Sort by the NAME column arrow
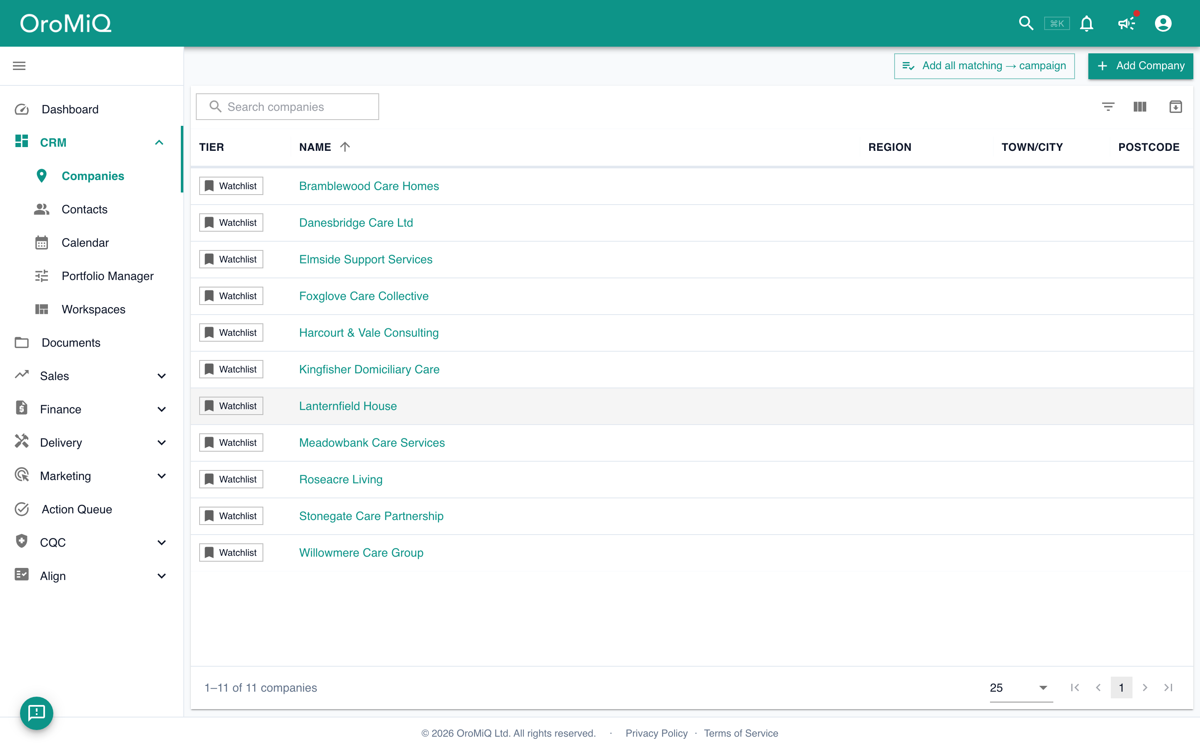This screenshot has height=750, width=1200. coord(345,147)
